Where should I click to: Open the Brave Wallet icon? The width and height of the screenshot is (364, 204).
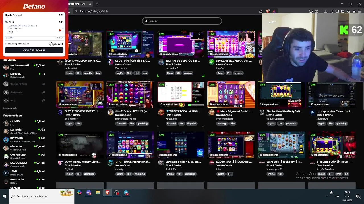click(343, 11)
